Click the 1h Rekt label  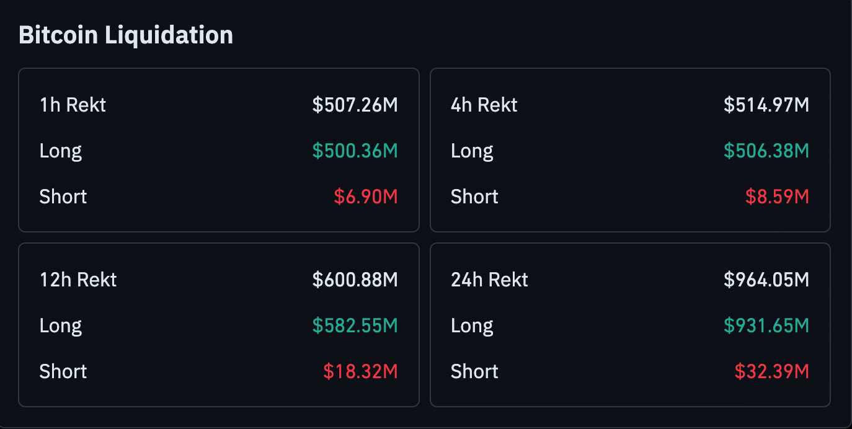pos(73,105)
